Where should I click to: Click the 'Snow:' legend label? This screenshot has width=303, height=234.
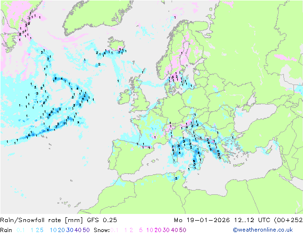pos(102,230)
